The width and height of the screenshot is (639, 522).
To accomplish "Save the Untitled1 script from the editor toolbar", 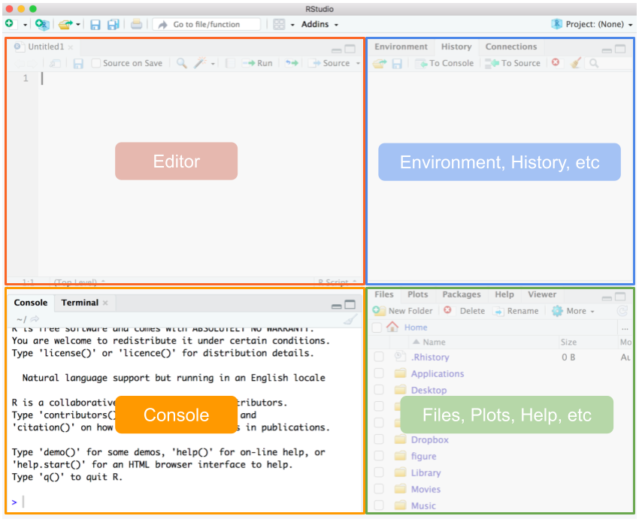I will coord(78,64).
